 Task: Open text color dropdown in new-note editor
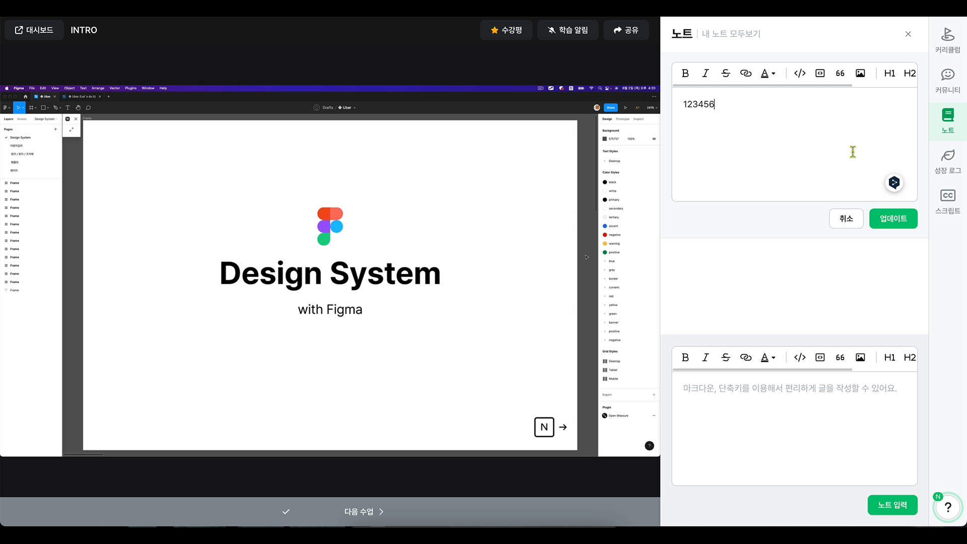tap(768, 357)
